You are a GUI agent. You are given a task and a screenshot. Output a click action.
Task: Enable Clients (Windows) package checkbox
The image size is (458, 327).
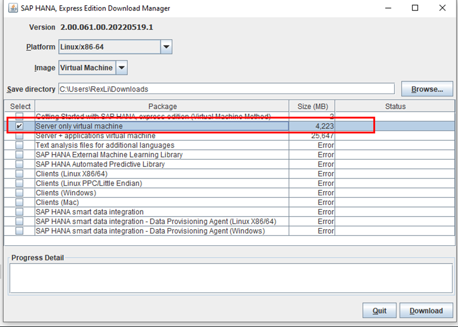point(19,193)
